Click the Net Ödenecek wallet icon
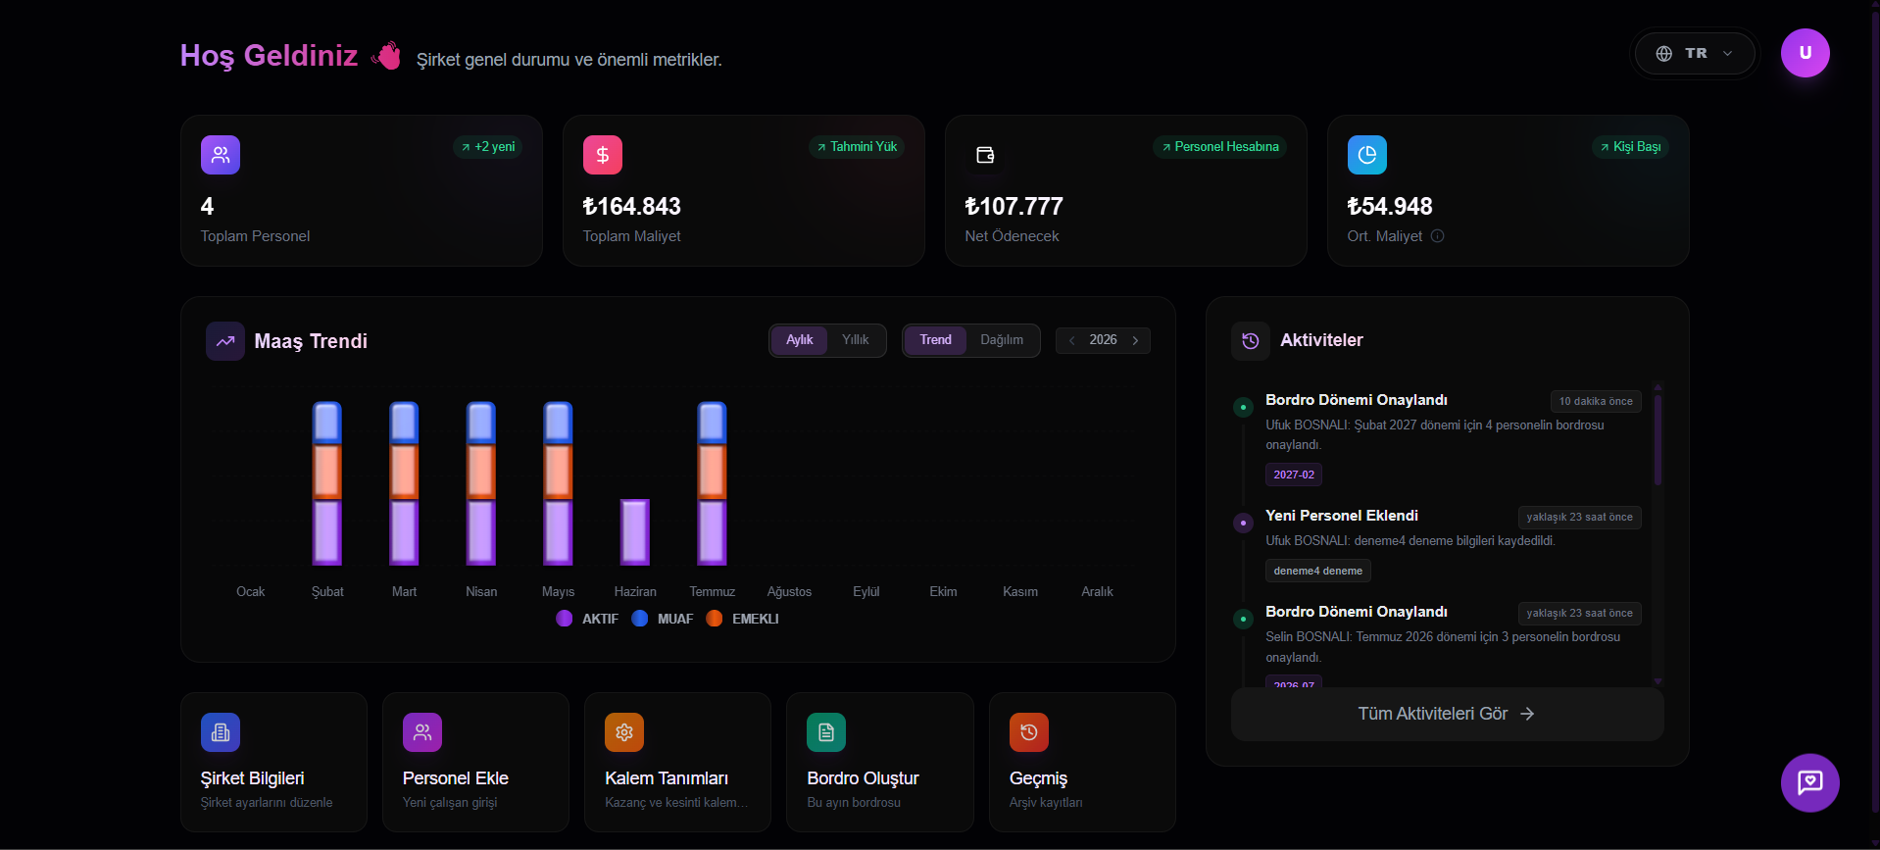The width and height of the screenshot is (1880, 850). (984, 155)
